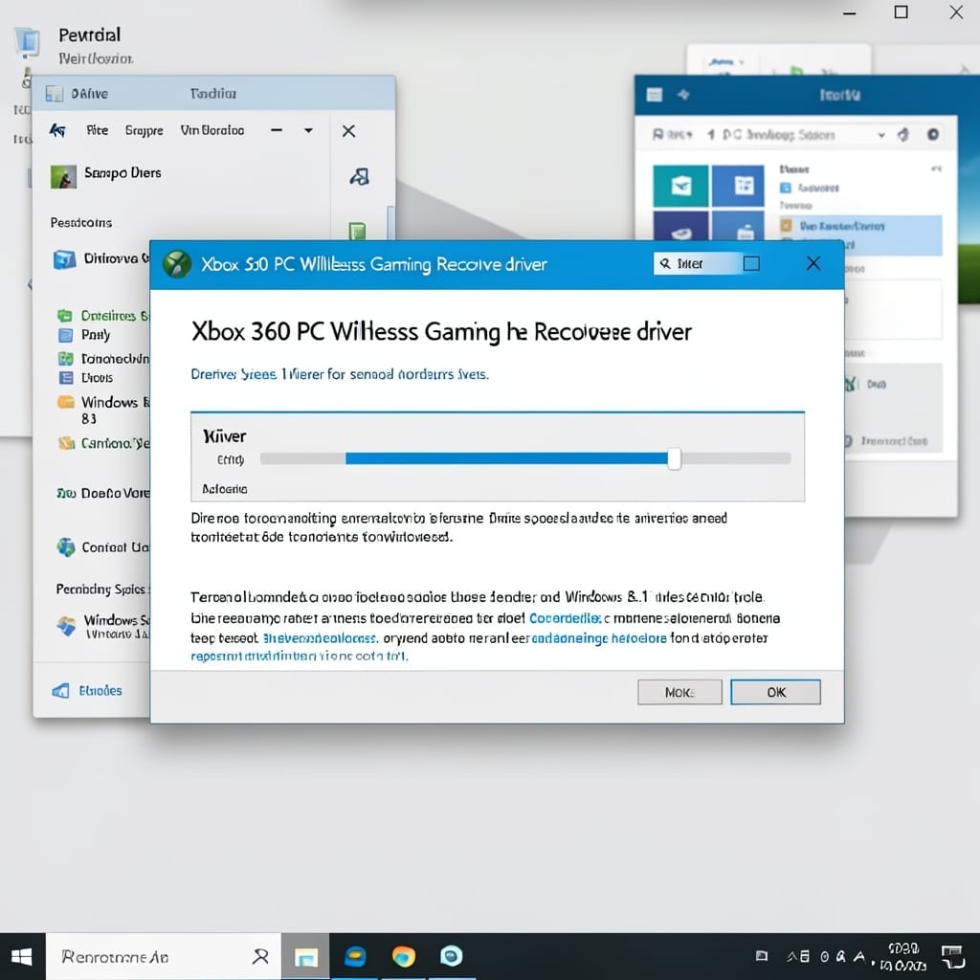Image resolution: width=980 pixels, height=980 pixels.
Task: Open the Windows 83 folder item
Action: tap(104, 410)
